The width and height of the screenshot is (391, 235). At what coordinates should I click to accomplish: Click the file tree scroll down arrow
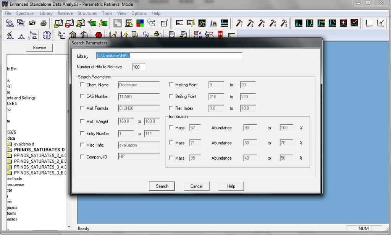tap(69, 227)
